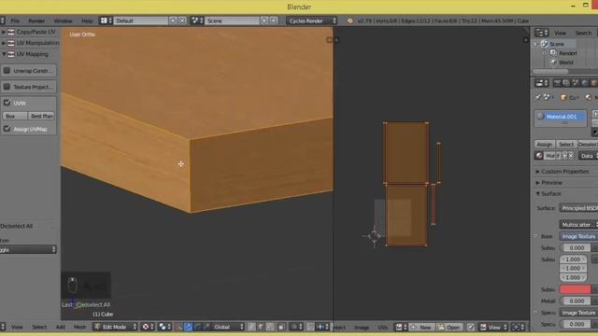Add new screen layout plus icon

[173, 21]
